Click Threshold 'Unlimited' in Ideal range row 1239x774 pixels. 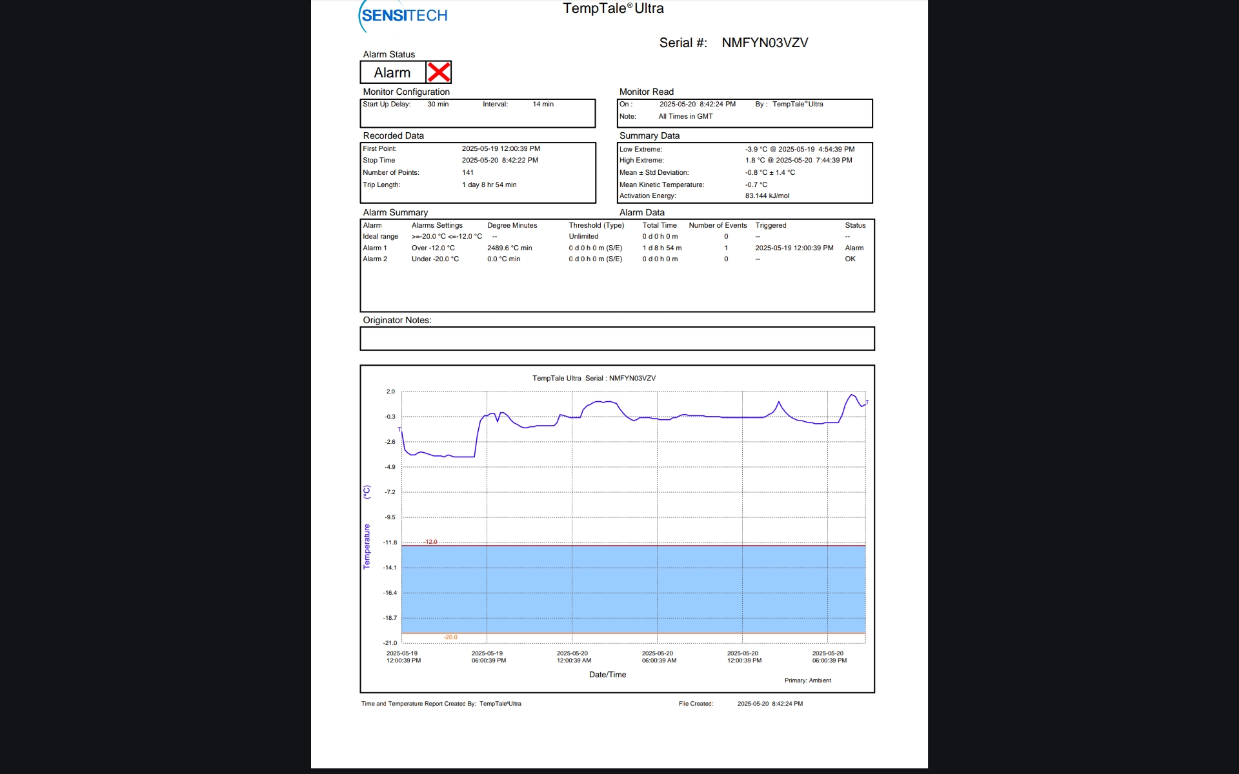(x=583, y=236)
